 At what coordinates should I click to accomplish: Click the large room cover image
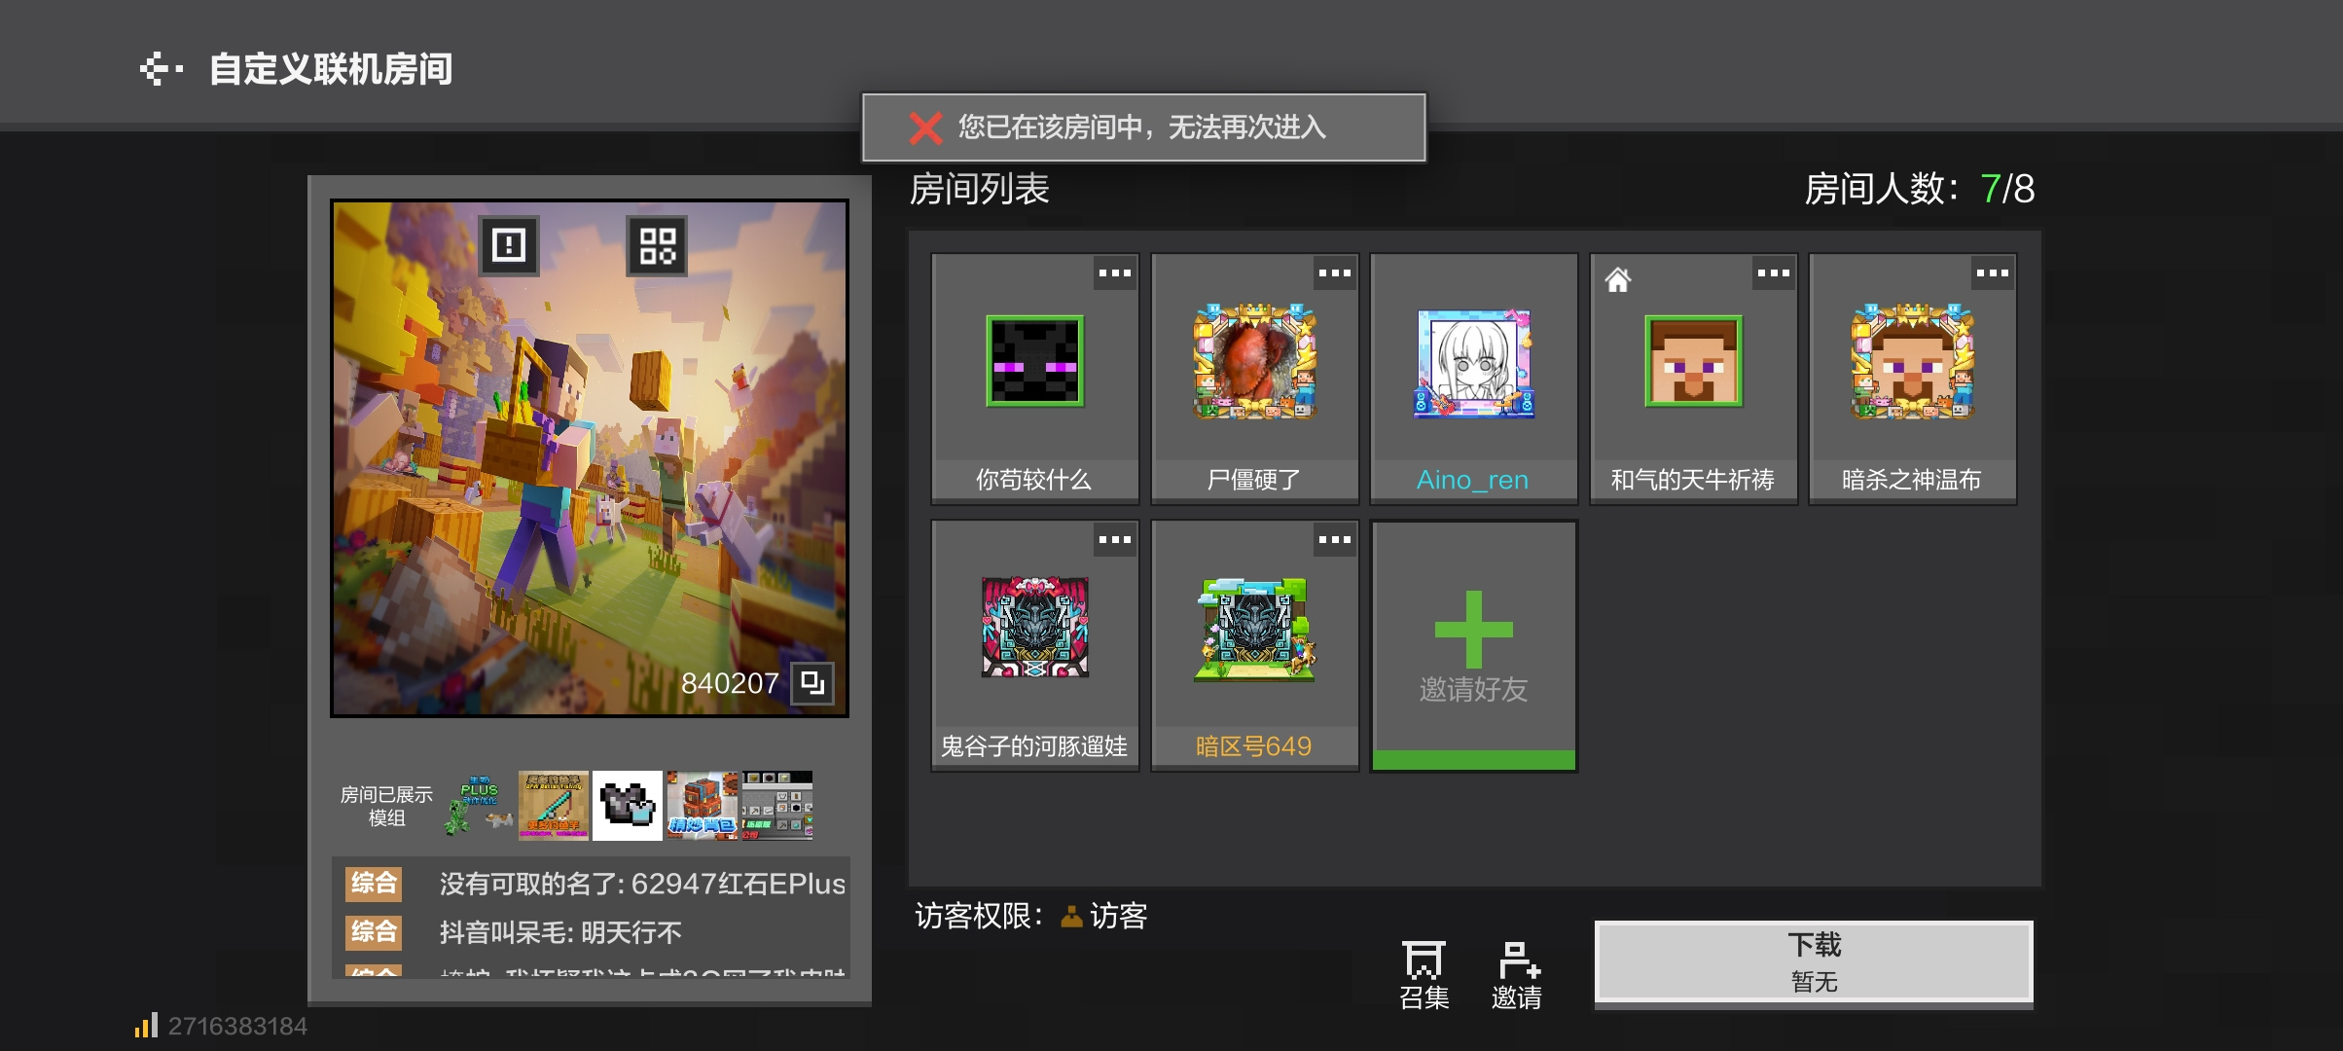click(x=590, y=458)
